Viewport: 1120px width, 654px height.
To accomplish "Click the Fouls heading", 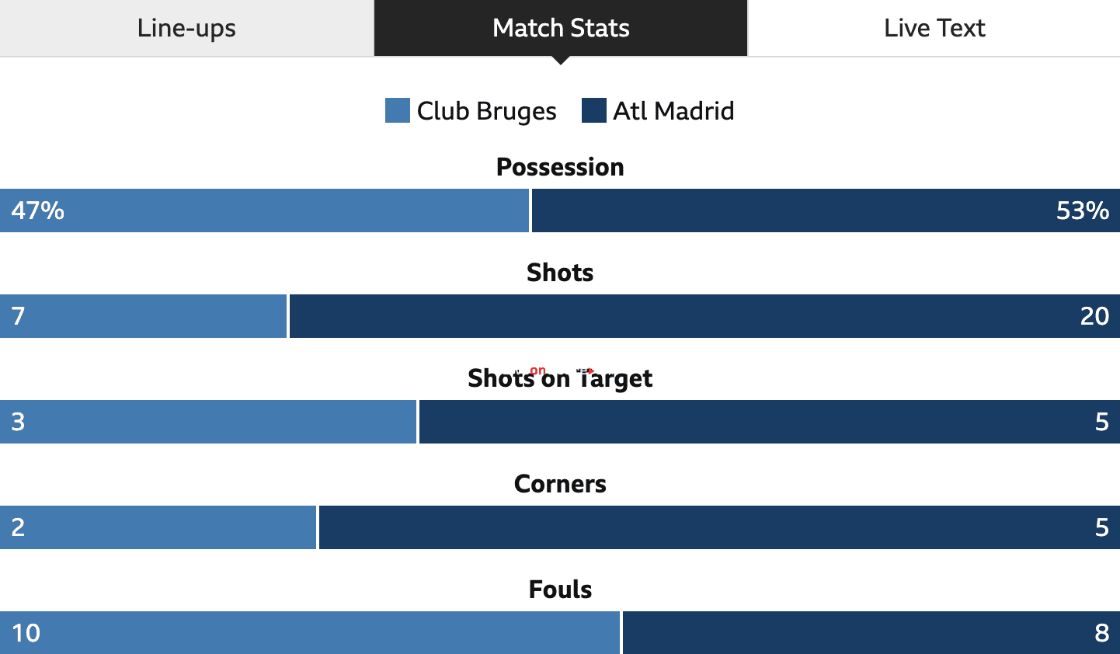I will (560, 590).
